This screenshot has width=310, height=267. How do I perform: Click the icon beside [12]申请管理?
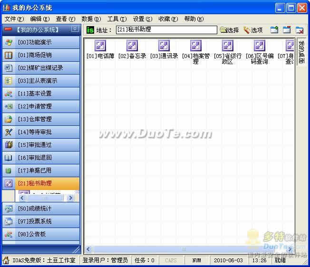pos(9,106)
